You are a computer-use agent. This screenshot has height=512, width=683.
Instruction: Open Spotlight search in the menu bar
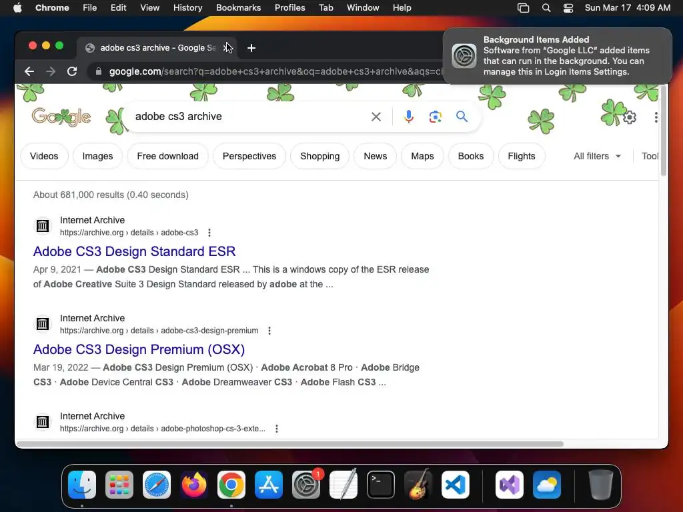546,8
